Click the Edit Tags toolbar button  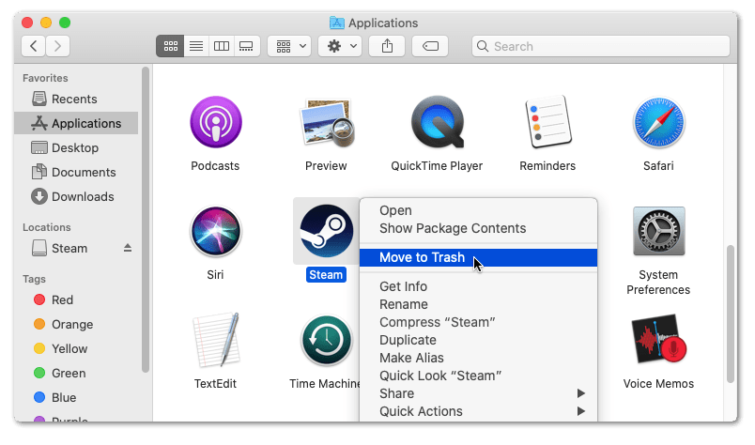[430, 46]
